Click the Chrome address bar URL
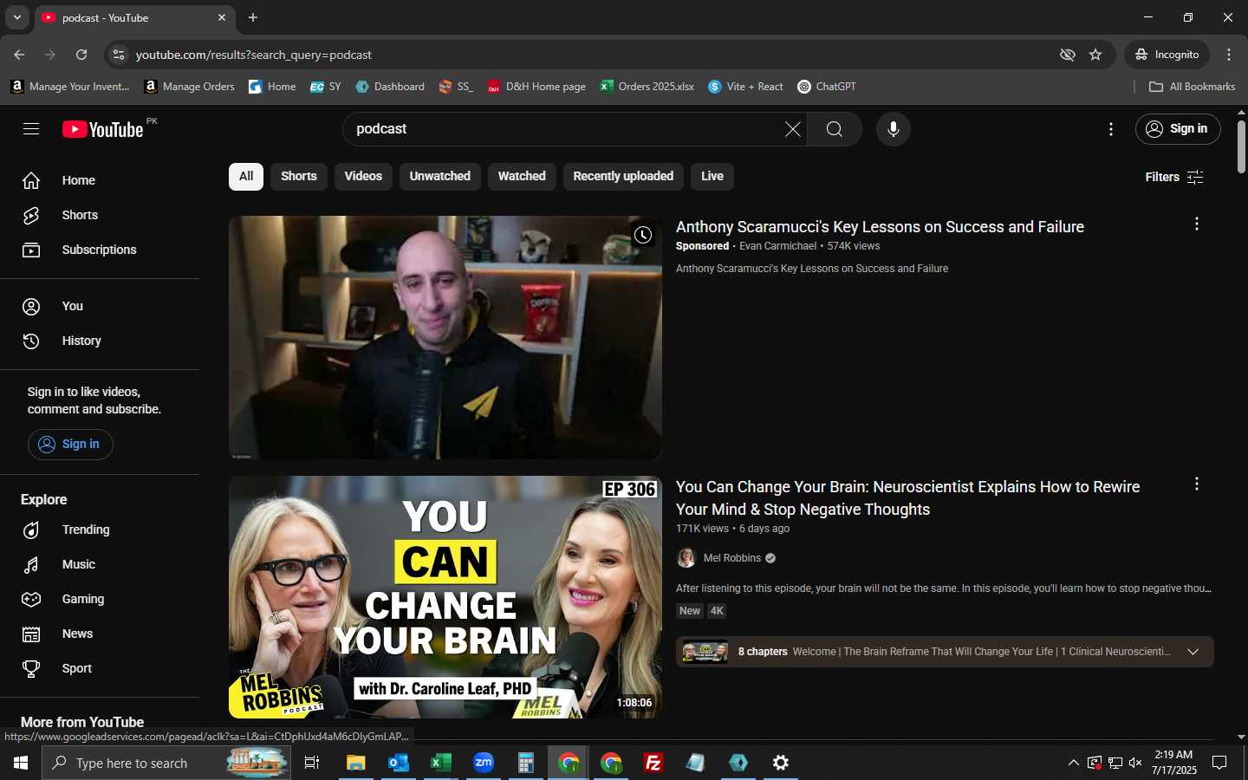The width and height of the screenshot is (1248, 780). [x=253, y=55]
